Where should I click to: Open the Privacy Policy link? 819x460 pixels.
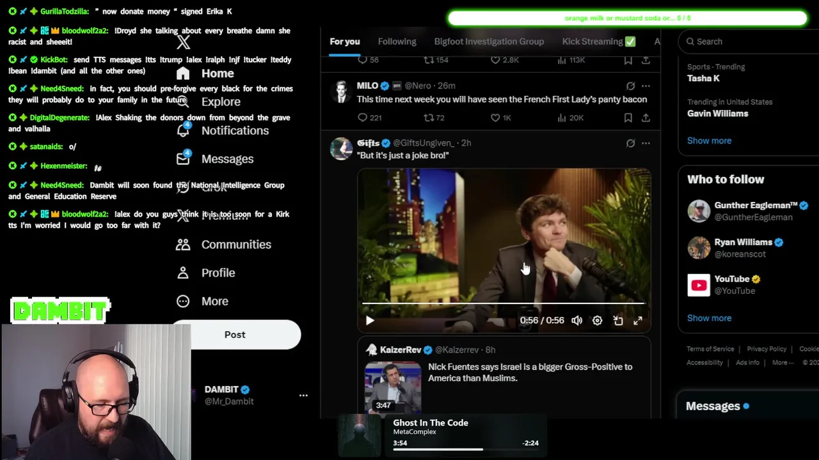tap(767, 349)
